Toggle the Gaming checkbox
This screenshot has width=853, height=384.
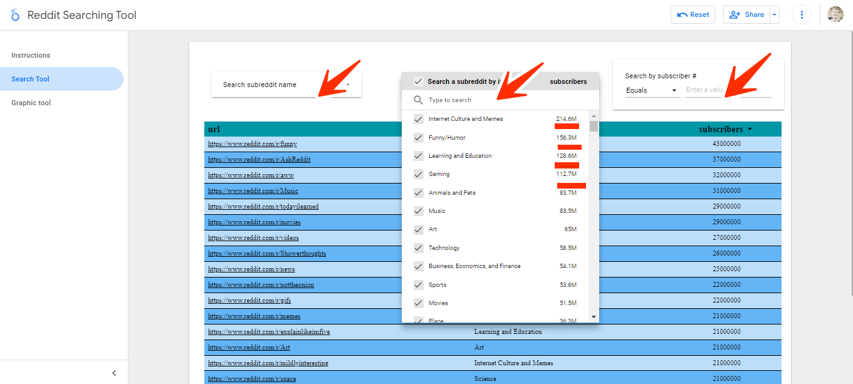pos(419,174)
